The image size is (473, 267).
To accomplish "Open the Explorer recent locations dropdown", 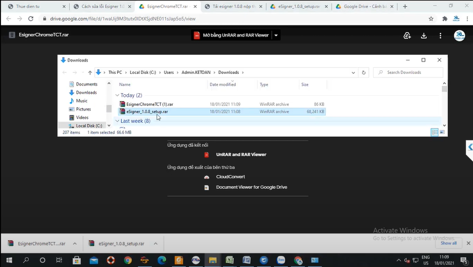I will coord(83,72).
